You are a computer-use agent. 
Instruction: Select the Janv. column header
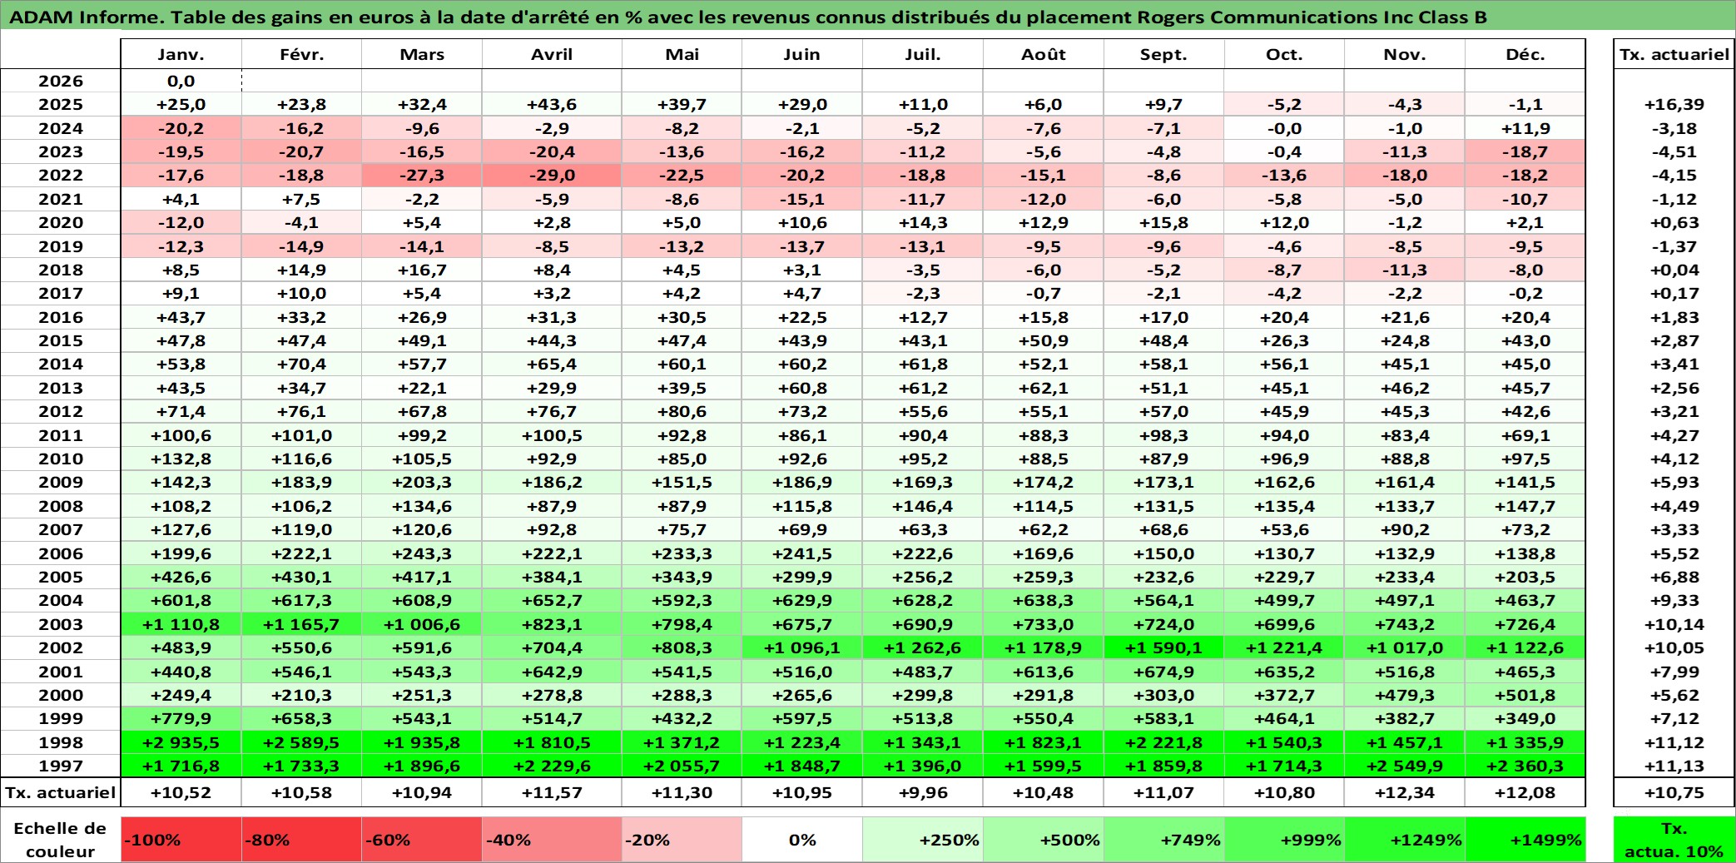181,54
